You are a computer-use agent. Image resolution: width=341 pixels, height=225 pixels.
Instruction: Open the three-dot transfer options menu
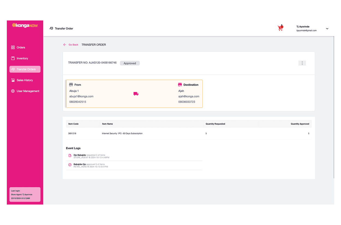[302, 63]
